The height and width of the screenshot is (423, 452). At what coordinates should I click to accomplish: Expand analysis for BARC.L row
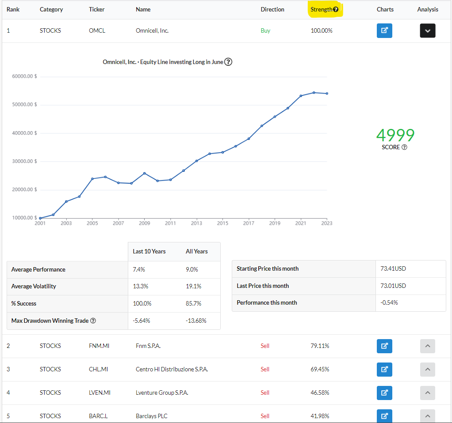pyautogui.click(x=428, y=416)
